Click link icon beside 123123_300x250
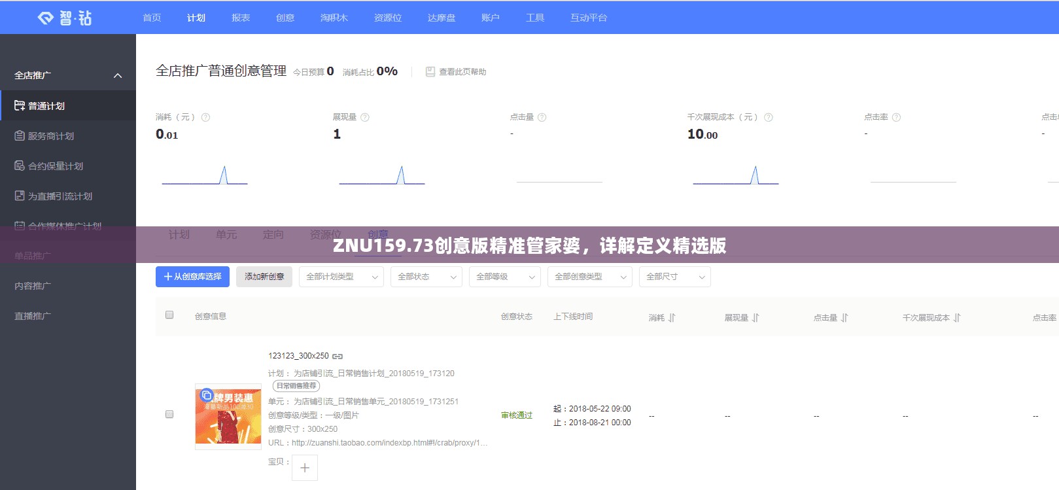1059x490 pixels. [338, 357]
